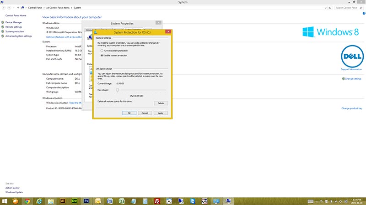The image size is (366, 205).
Task: Click System breadcrumb in address bar
Action: 77,8
